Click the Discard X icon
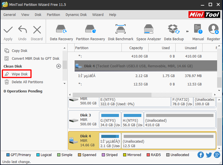This screenshot has width=223, height=165. pos(37,30)
